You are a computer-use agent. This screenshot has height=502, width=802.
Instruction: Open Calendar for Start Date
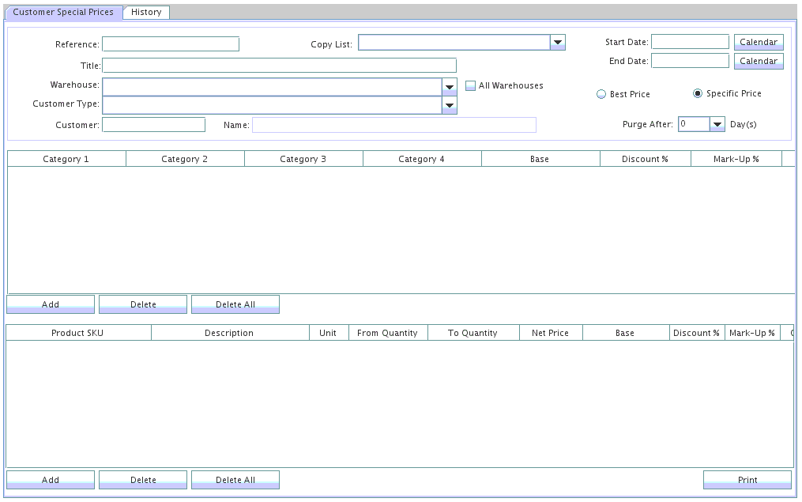[759, 43]
